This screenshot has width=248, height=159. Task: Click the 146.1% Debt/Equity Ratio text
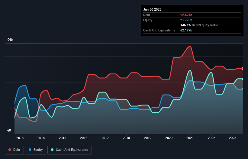pos(199,25)
